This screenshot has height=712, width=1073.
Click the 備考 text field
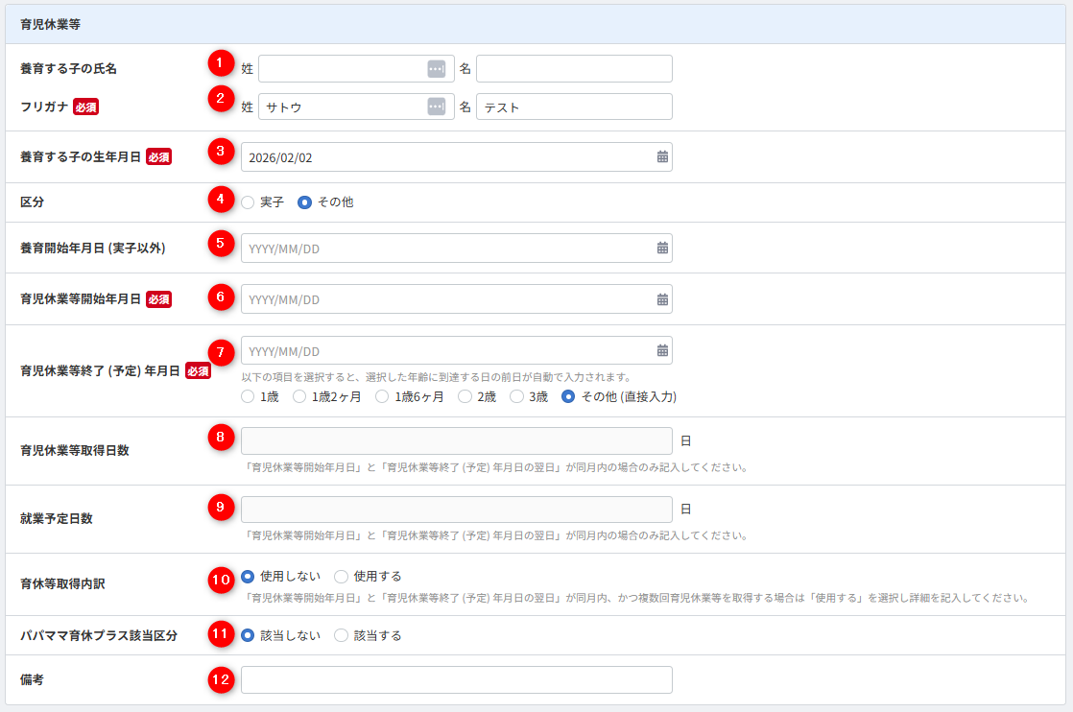[x=456, y=679]
